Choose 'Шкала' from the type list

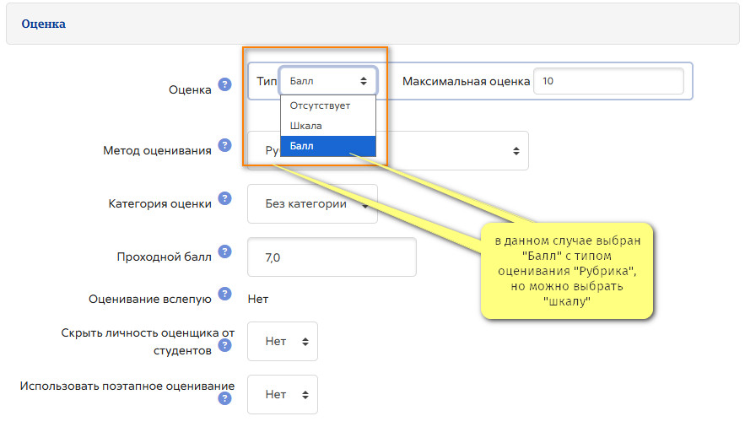click(x=306, y=126)
